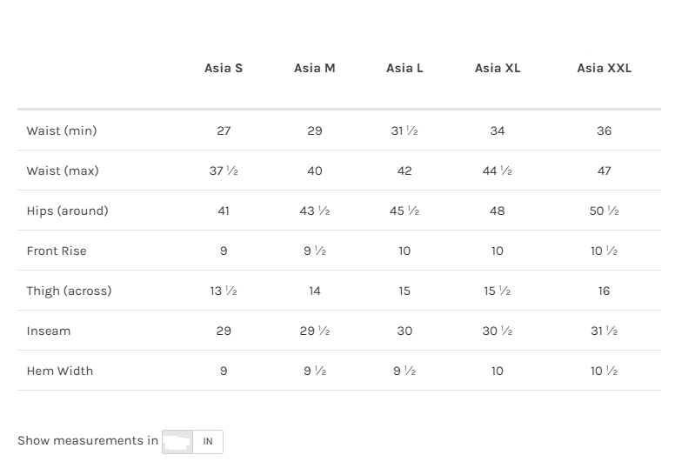
Task: Toggle the blank unit option beside IN
Action: click(177, 441)
